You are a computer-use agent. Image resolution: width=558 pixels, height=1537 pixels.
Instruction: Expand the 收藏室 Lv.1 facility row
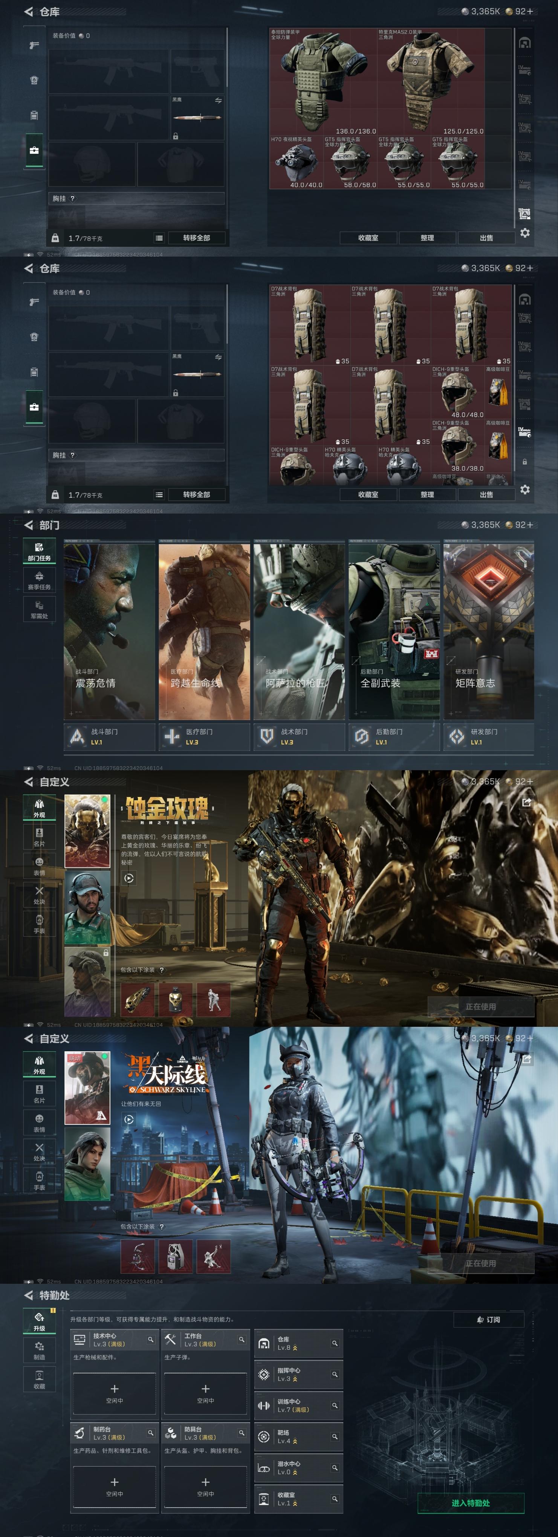tap(298, 1498)
